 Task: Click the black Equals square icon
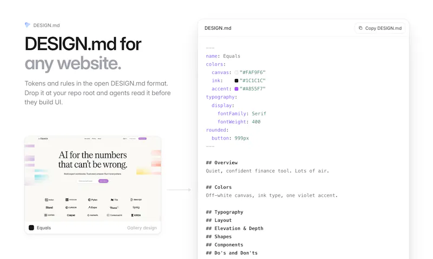(31, 228)
